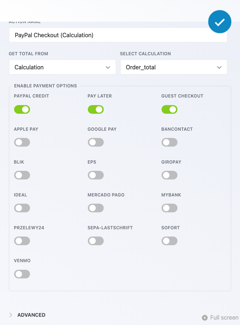Disable the Guest Checkout switch
This screenshot has width=240, height=325.
[x=170, y=109]
